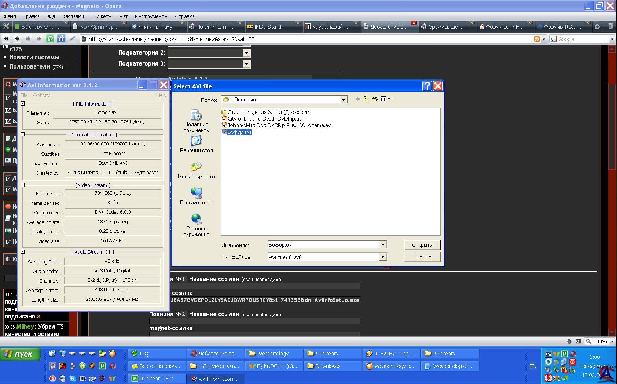Open Network Places in file dialog
This screenshot has height=384, width=617.
click(196, 219)
